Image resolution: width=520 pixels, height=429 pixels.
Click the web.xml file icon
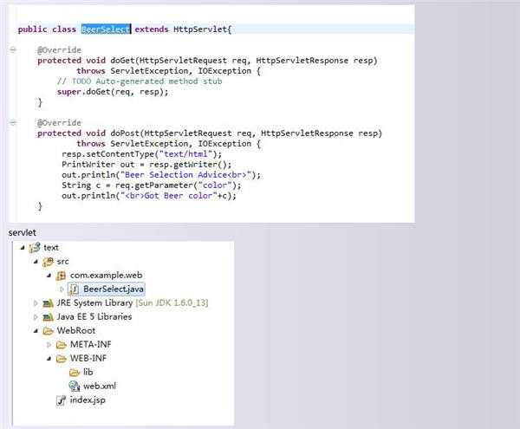pos(75,387)
